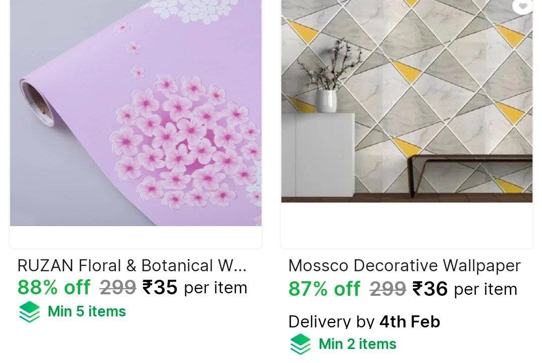Click the 88% off discount label
The image size is (542, 363).
pos(54,287)
